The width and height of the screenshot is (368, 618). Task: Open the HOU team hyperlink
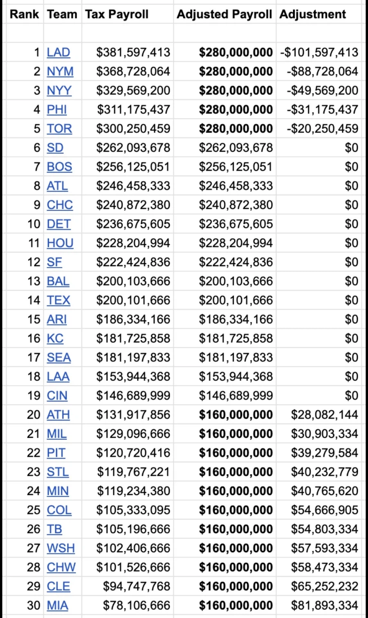pos(60,243)
